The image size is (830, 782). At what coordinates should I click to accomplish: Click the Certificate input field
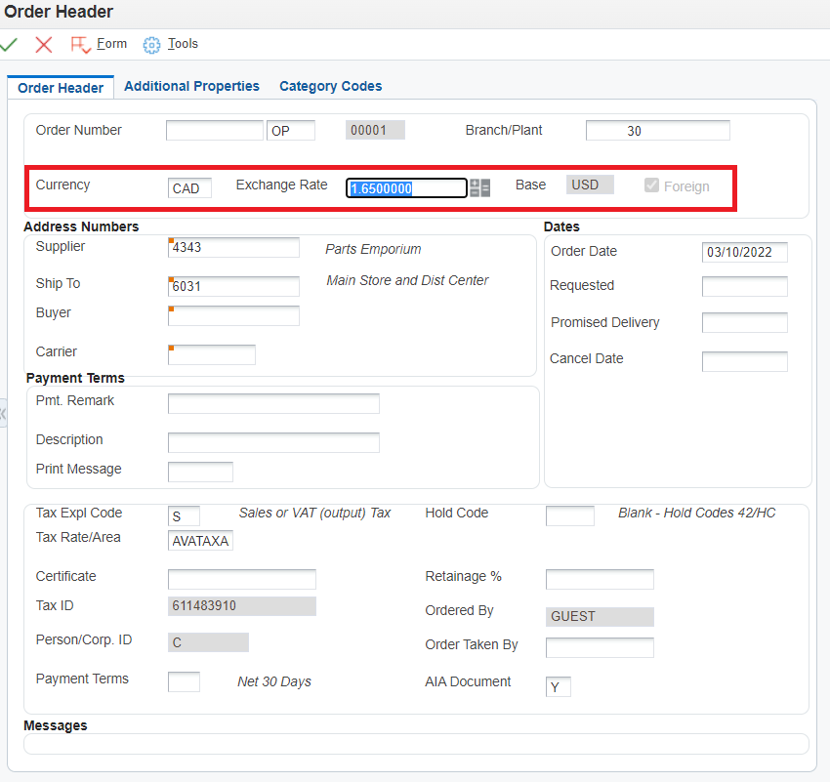(242, 579)
